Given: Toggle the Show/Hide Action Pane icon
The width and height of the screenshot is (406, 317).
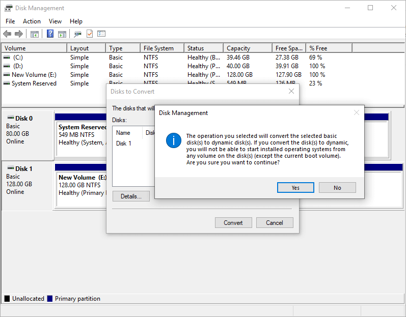Looking at the screenshot, I should [x=62, y=34].
